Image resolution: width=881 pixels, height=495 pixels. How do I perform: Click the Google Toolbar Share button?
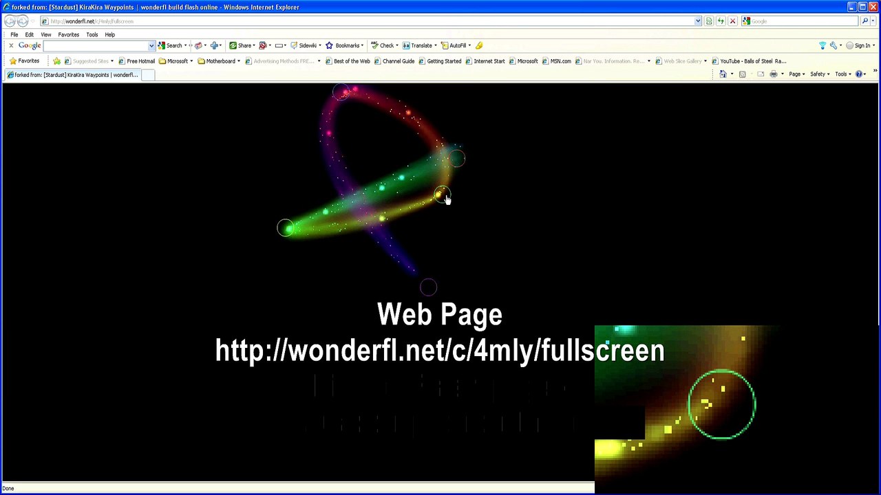click(241, 45)
